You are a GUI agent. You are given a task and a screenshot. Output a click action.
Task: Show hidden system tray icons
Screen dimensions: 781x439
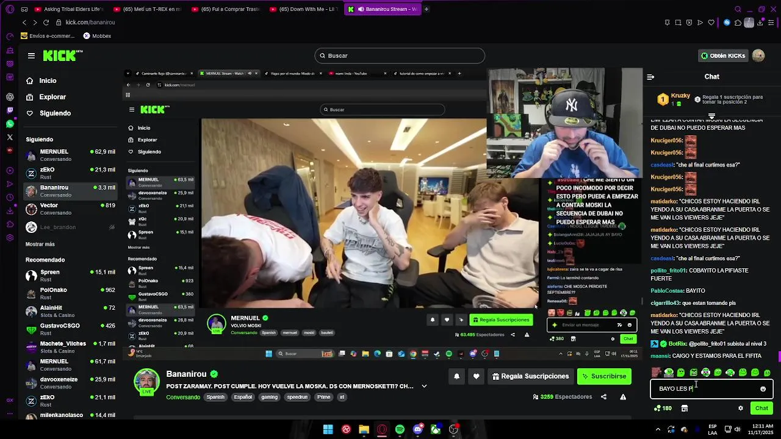coord(660,429)
